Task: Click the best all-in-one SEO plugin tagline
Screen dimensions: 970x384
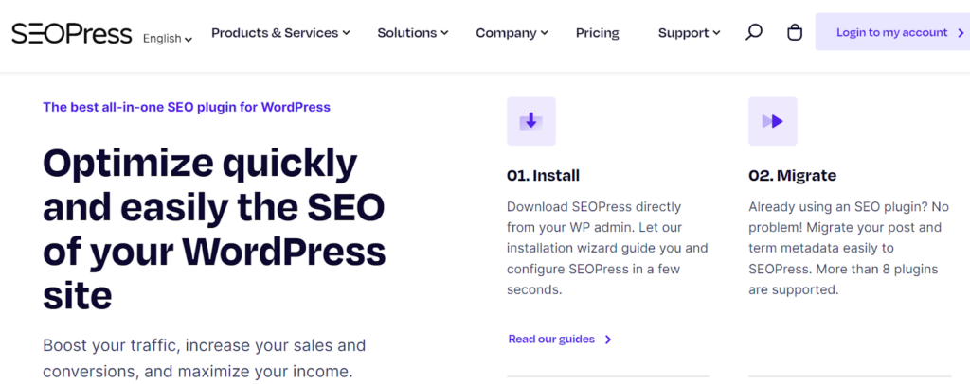Action: tap(187, 107)
